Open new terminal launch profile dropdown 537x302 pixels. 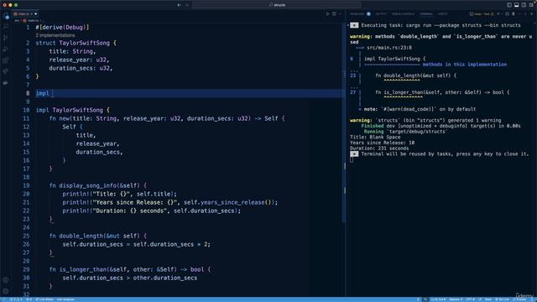502,14
